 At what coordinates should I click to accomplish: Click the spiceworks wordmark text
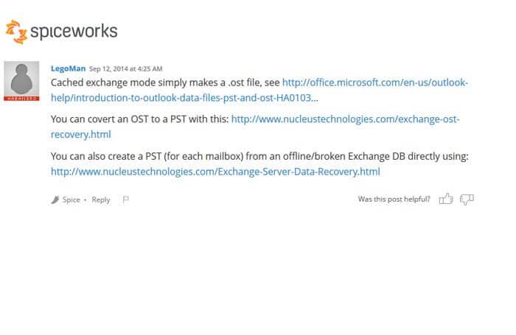[74, 32]
